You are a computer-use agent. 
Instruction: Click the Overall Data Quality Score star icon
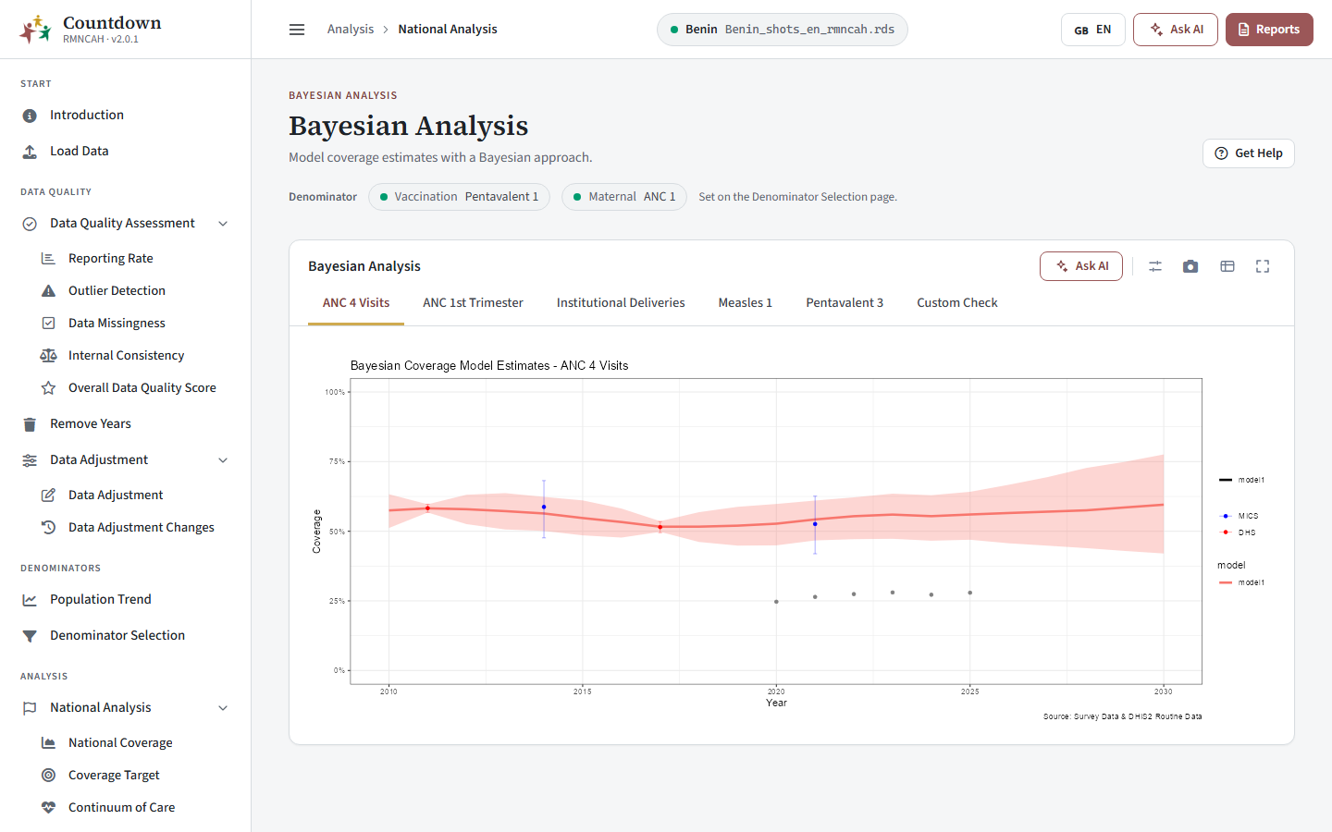pos(48,388)
